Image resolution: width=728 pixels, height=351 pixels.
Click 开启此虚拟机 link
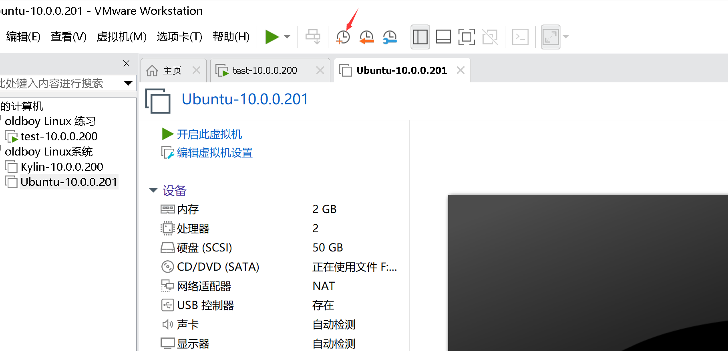tap(209, 134)
